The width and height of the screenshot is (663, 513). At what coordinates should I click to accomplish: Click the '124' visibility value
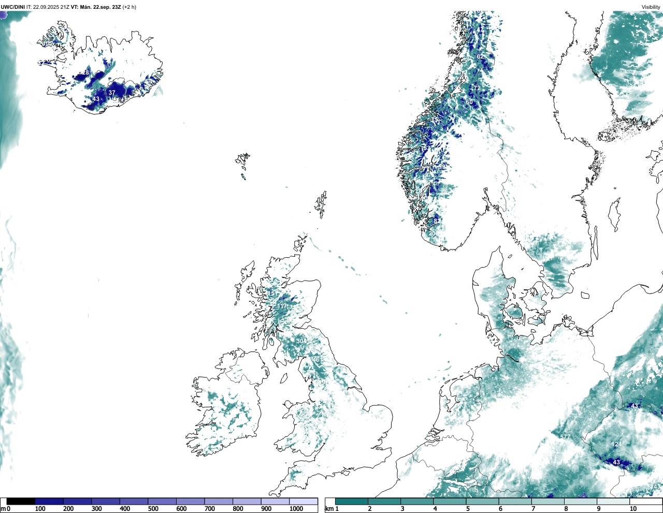point(616,445)
